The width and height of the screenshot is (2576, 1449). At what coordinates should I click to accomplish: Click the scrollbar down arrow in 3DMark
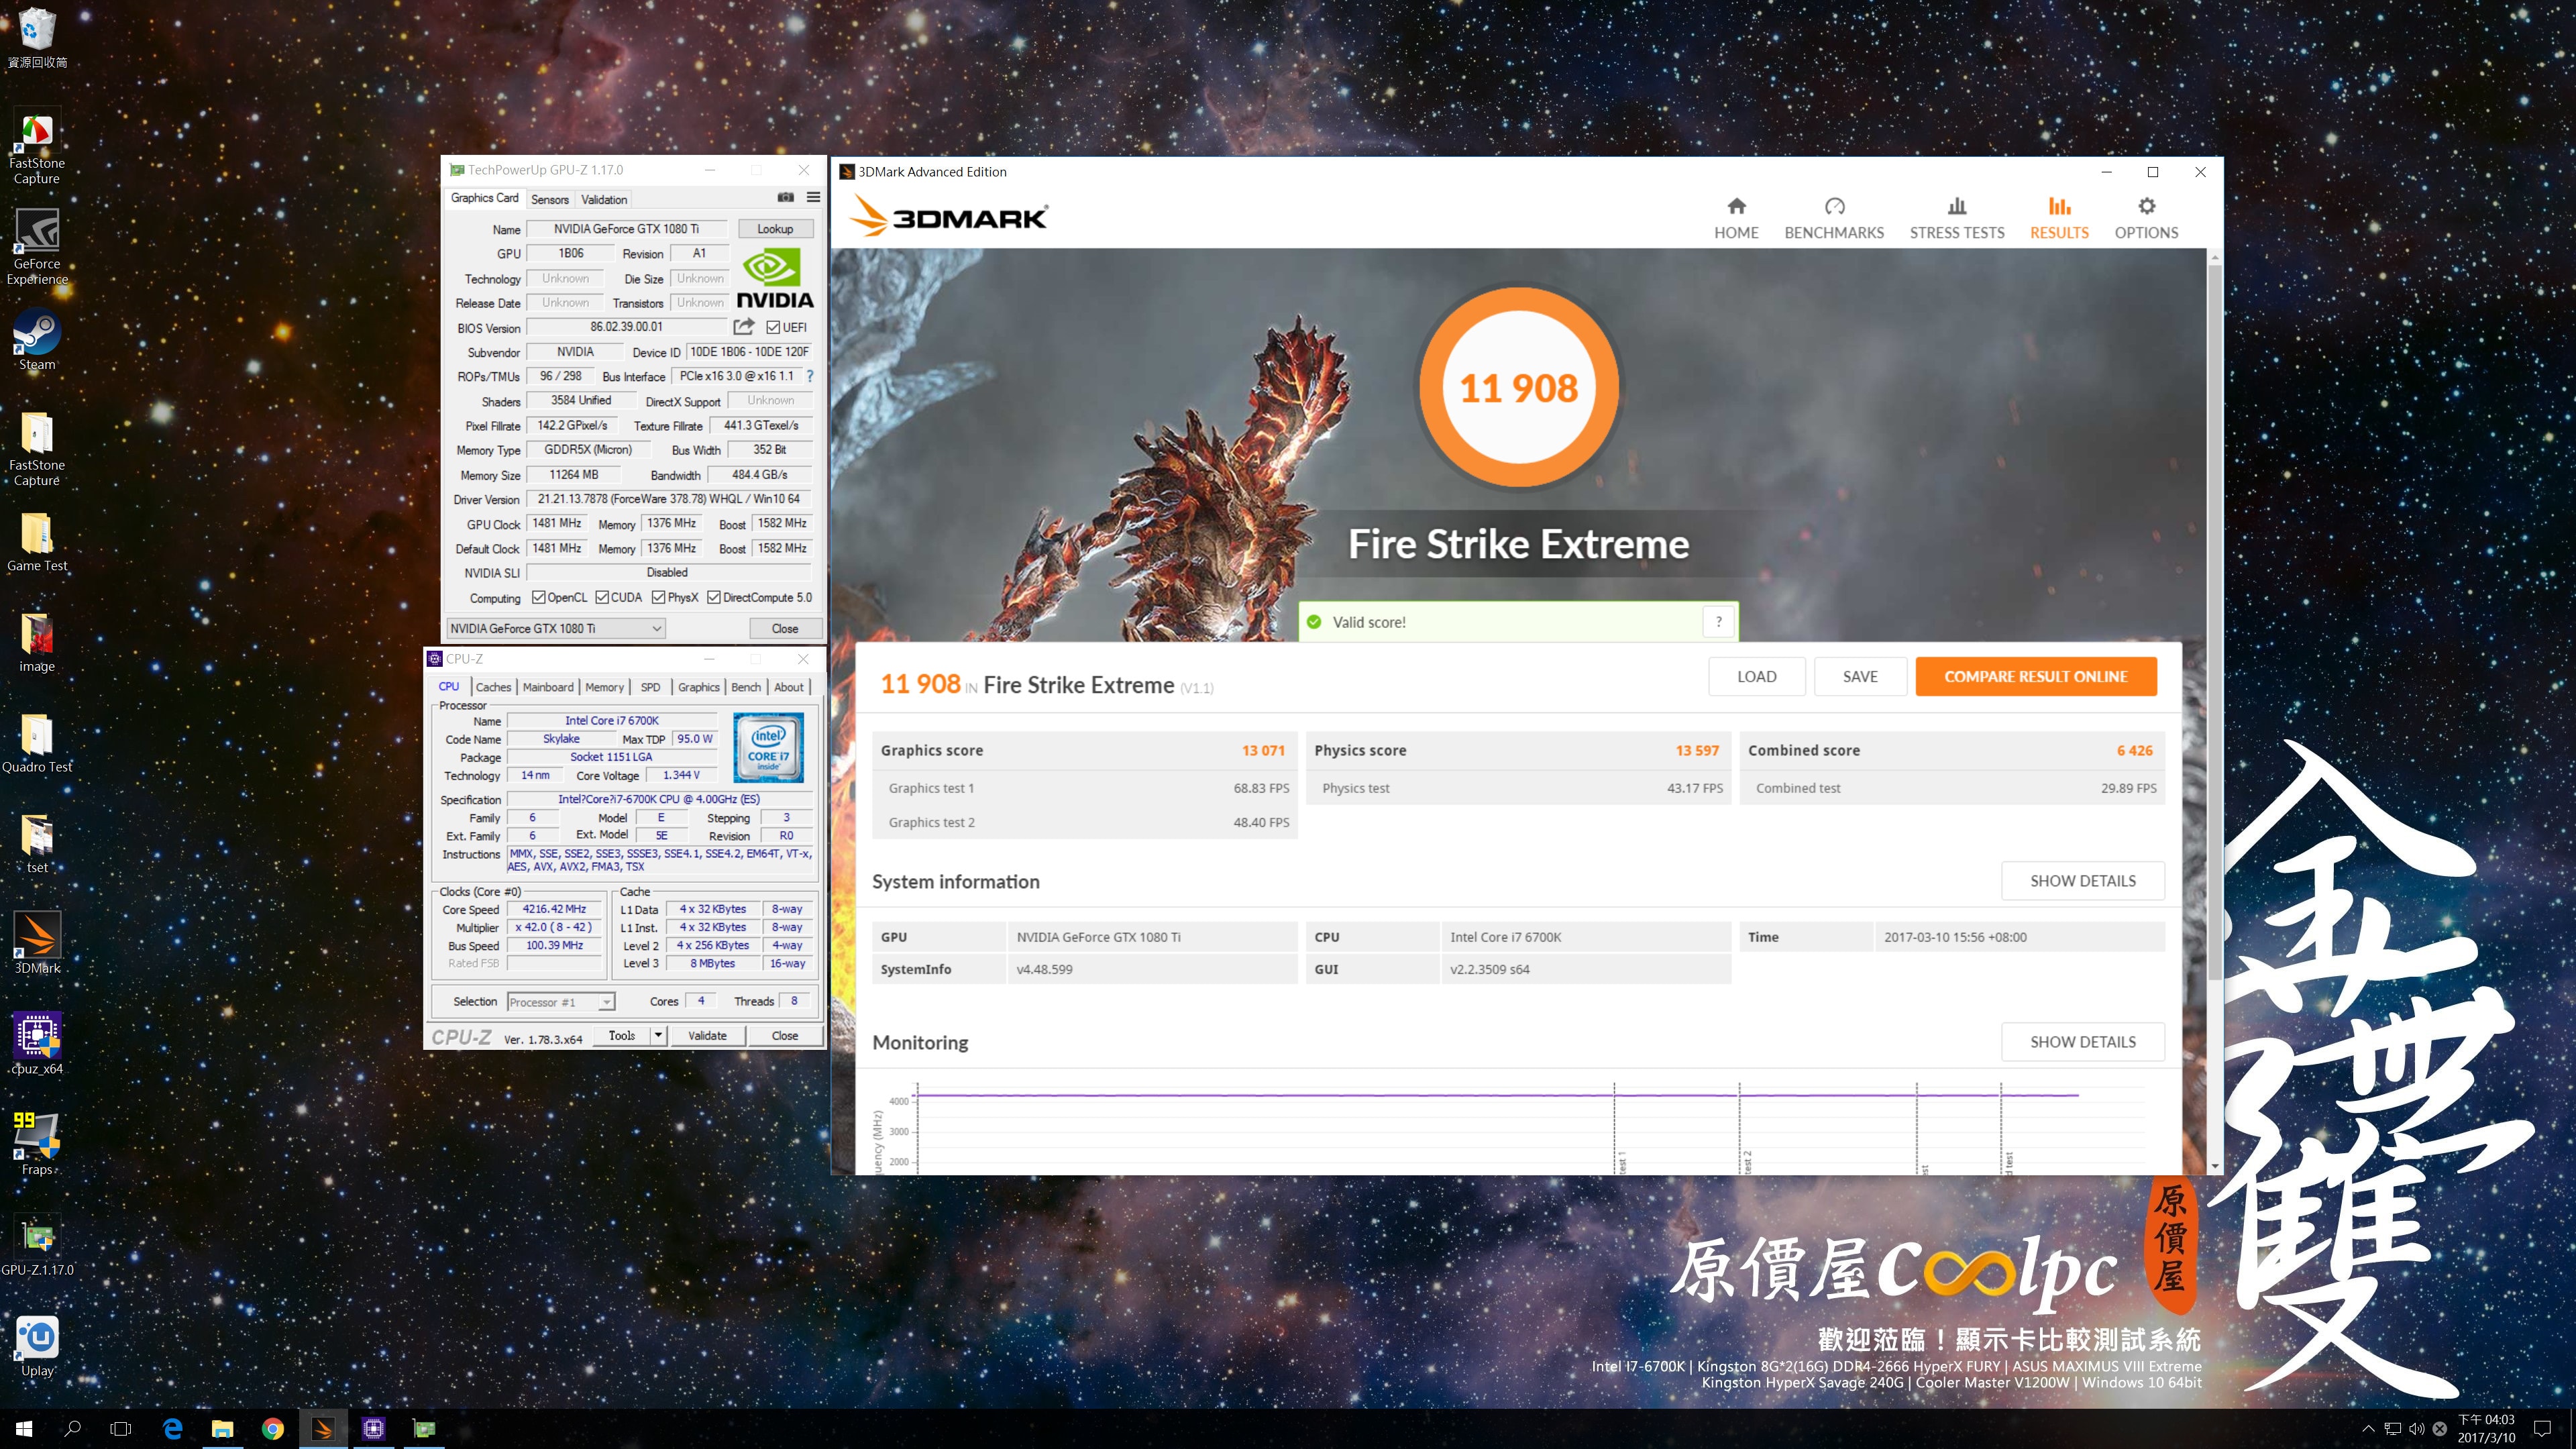2215,1166
